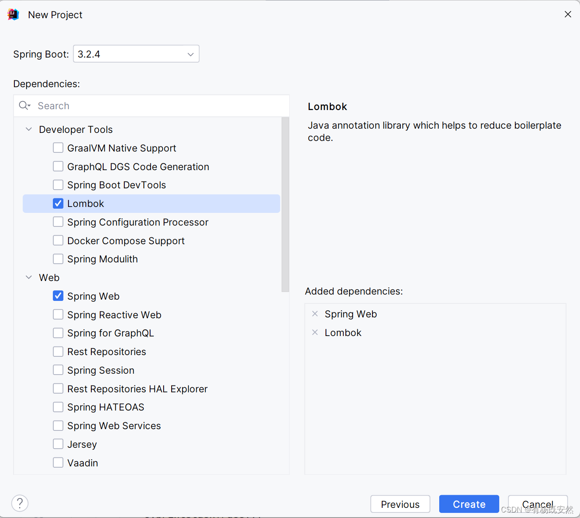Click Lombok in Added dependencies list
Image resolution: width=580 pixels, height=518 pixels.
pyautogui.click(x=343, y=333)
